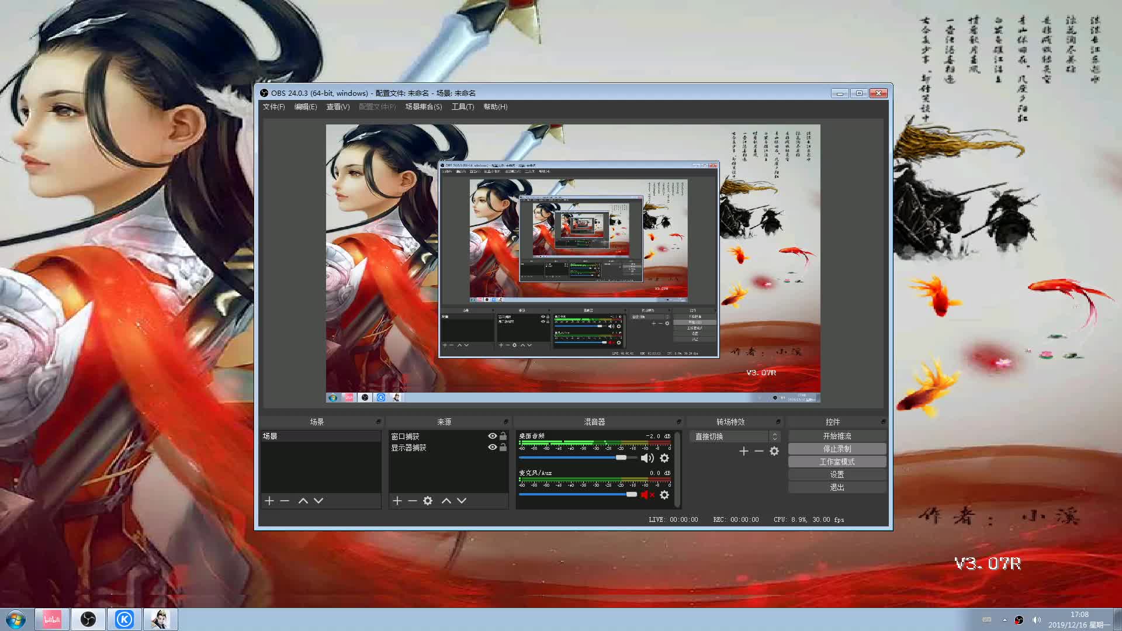Click the 停止录制 button
The width and height of the screenshot is (1122, 631).
point(837,449)
